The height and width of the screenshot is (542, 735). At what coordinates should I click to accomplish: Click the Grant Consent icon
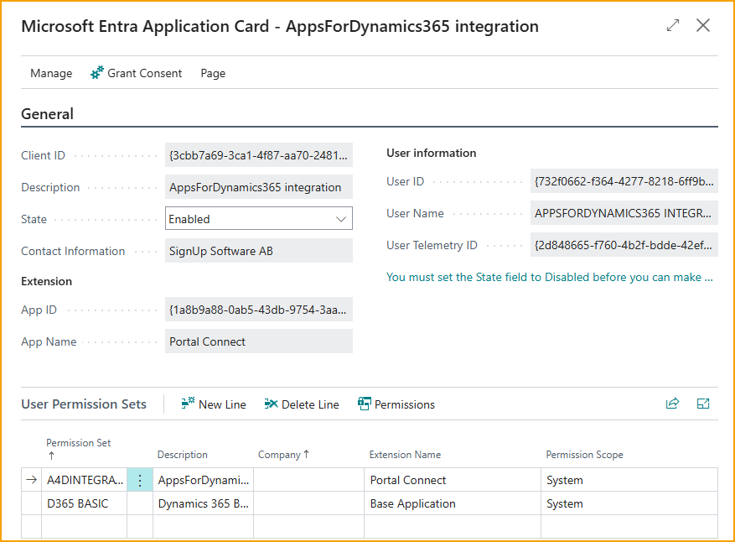(97, 73)
